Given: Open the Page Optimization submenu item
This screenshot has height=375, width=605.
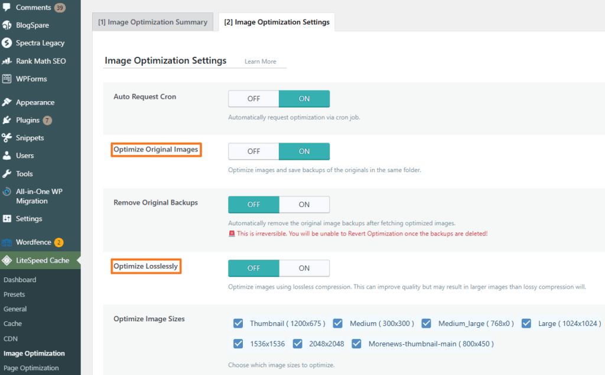Looking at the screenshot, I should (31, 368).
